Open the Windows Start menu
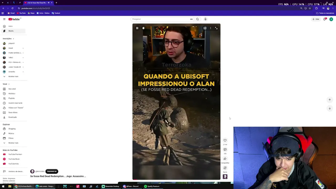 3,186
